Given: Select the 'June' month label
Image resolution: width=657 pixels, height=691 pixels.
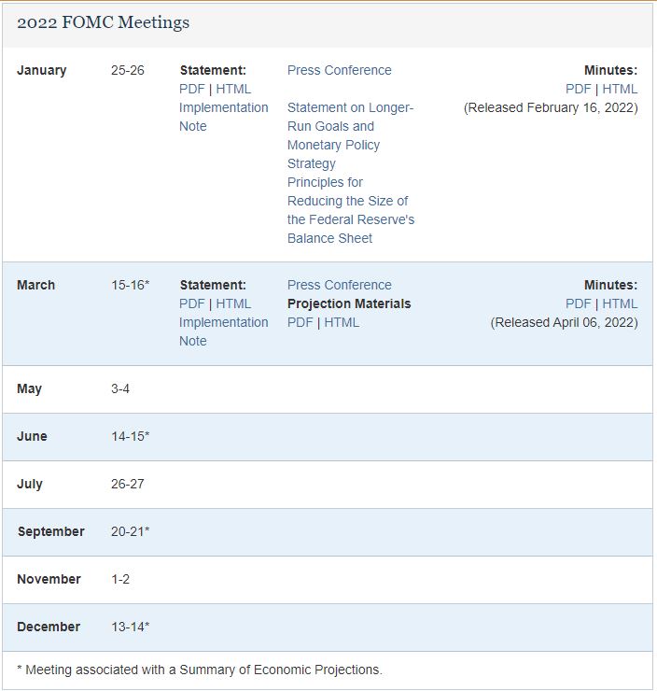Looking at the screenshot, I should click(32, 436).
